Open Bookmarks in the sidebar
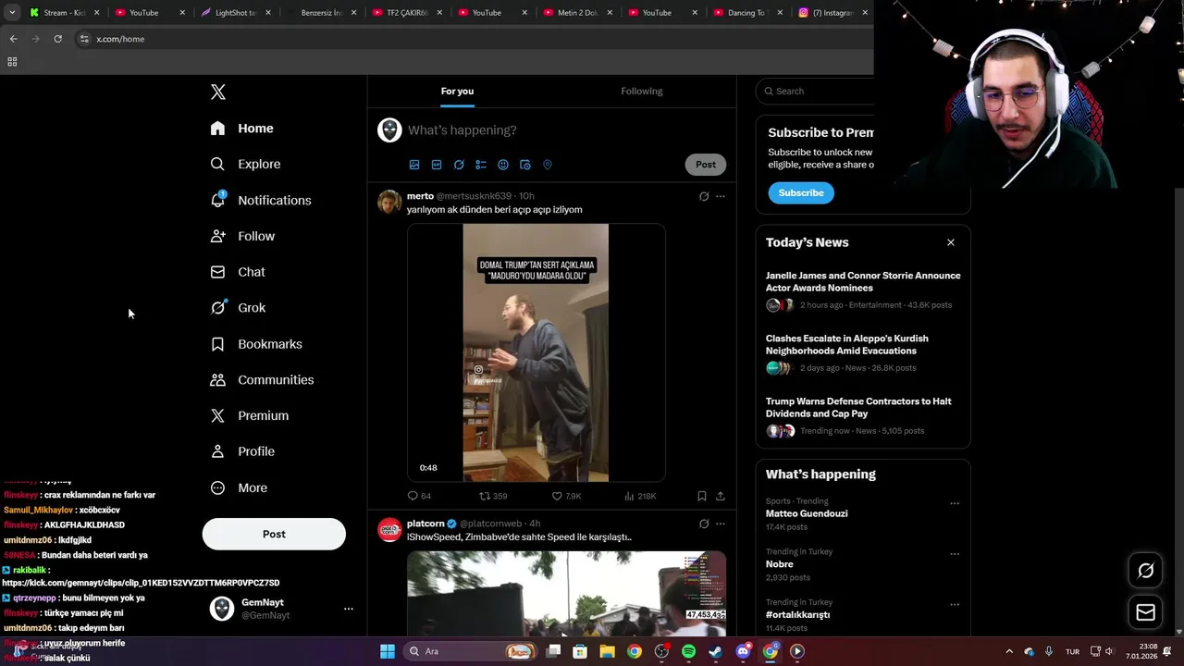Viewport: 1184px width, 666px height. pyautogui.click(x=256, y=344)
